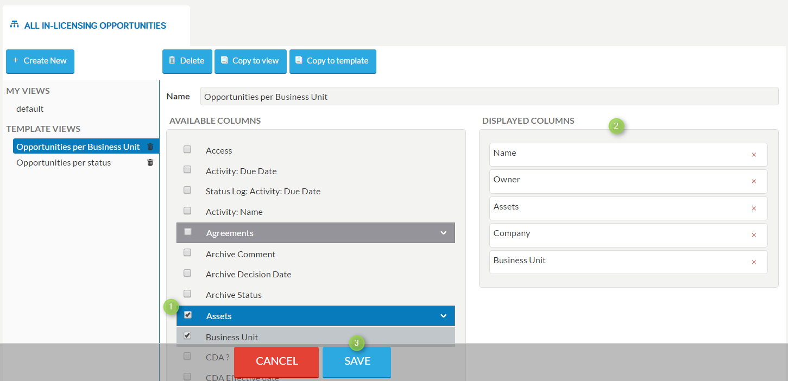Click into the view Name input field
Viewport: 788px width, 381px height.
point(489,97)
